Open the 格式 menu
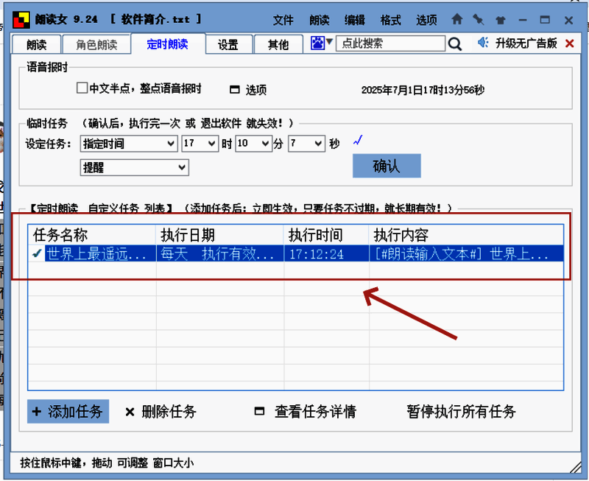589x481 pixels. (390, 20)
